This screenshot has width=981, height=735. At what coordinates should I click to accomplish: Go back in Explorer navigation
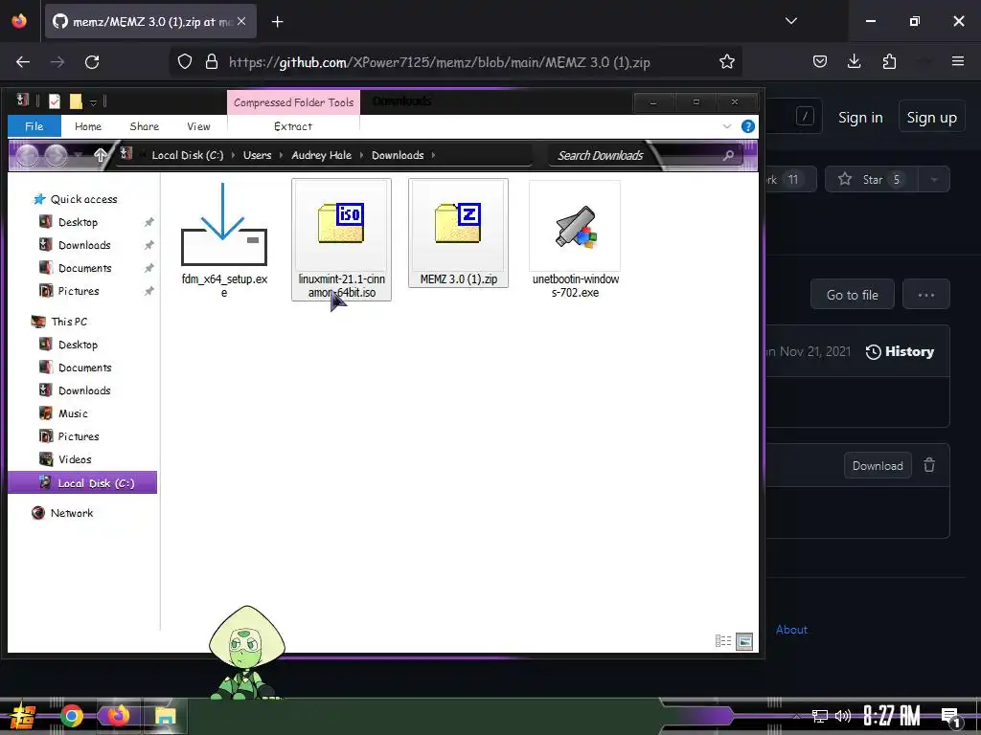[x=27, y=155]
